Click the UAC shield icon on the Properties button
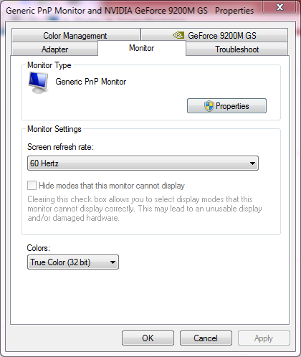The width and height of the screenshot is (301, 357). tap(209, 106)
